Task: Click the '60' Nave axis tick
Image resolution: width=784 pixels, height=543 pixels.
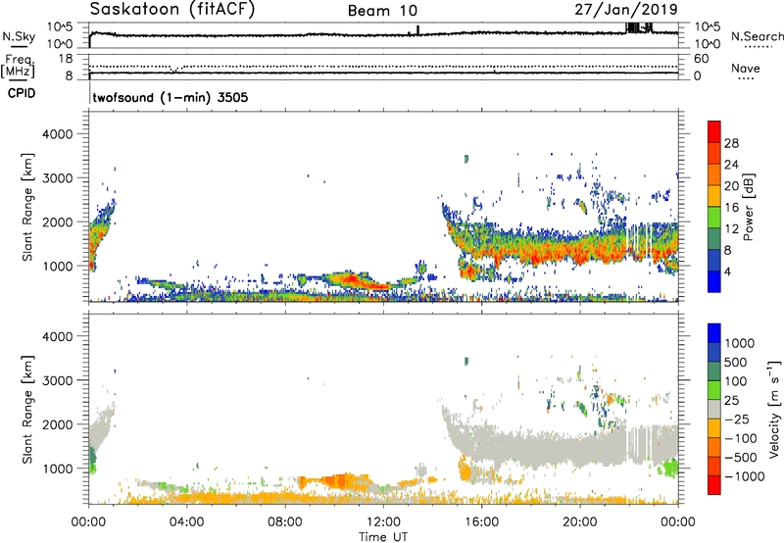Action: 701,59
